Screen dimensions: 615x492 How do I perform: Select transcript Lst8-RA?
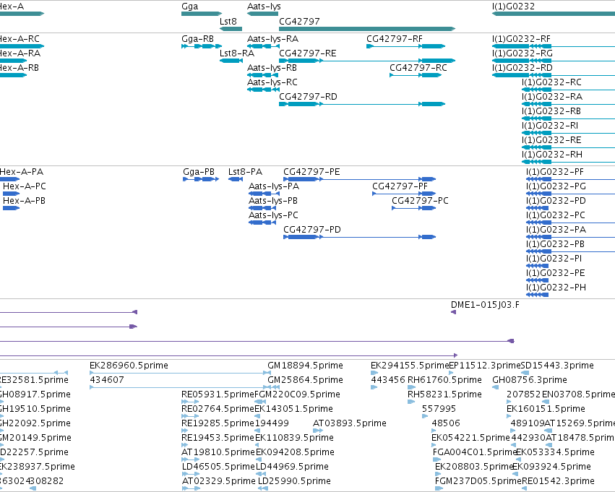231,61
